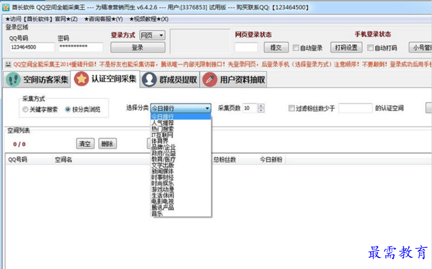This screenshot has height=269, width=432.
Task: Open the 群成员提取 tab
Action: [170, 80]
